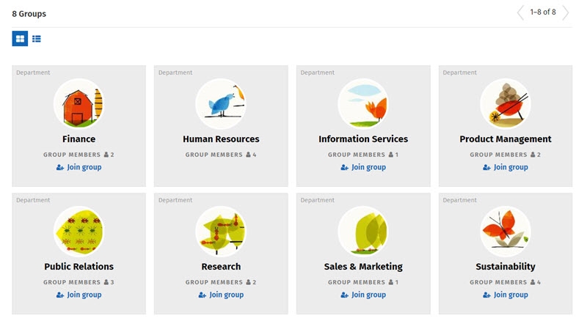Click Sustainability orange butterfly avatar
Viewport: 587px width, 321px height.
506,232
